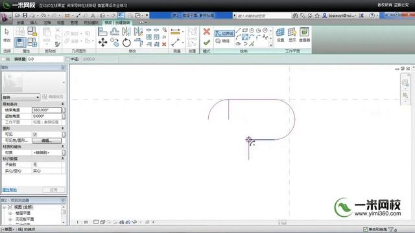This screenshot has width=415, height=233.
Task: Select the Trim/Extend to corner tool
Action: pos(138,42)
